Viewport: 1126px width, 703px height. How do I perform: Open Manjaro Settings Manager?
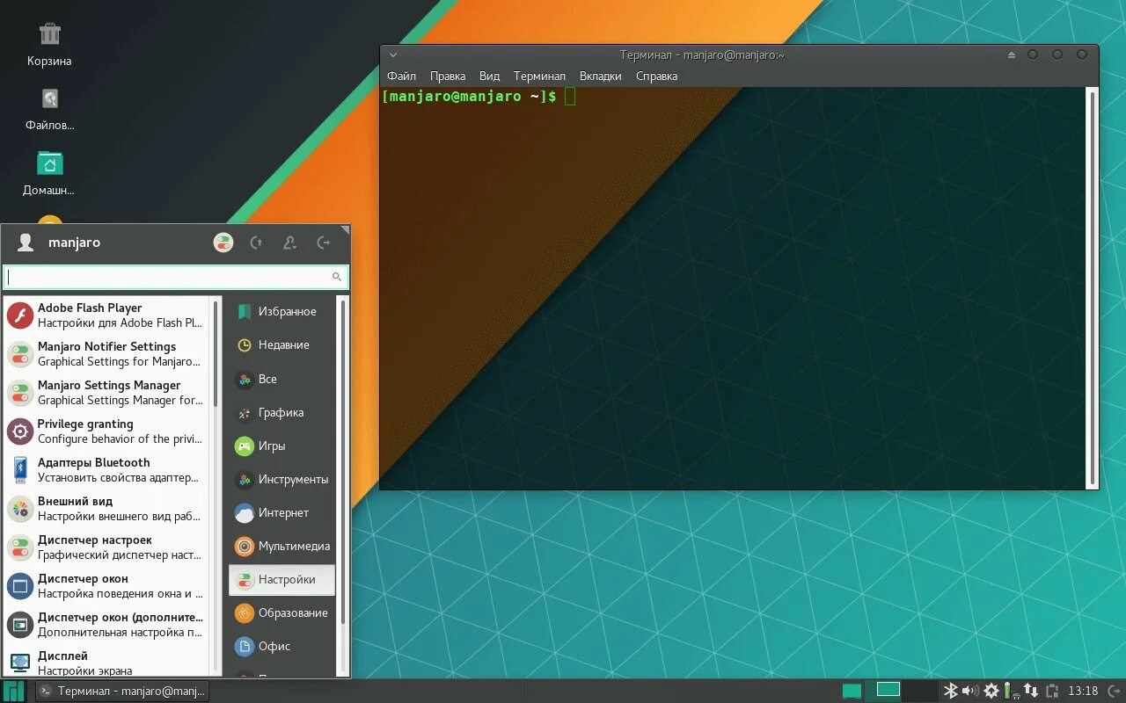(x=106, y=392)
